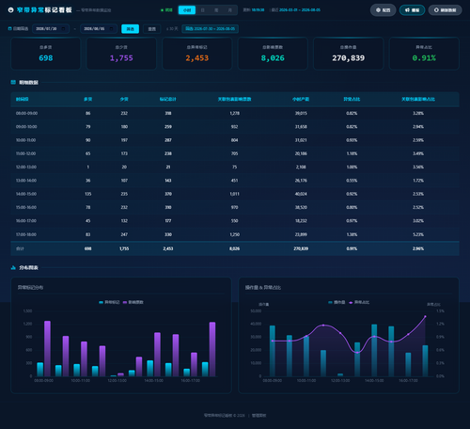Select the 15:00-16:00 table row
This screenshot has height=429, width=470.
tap(235, 208)
